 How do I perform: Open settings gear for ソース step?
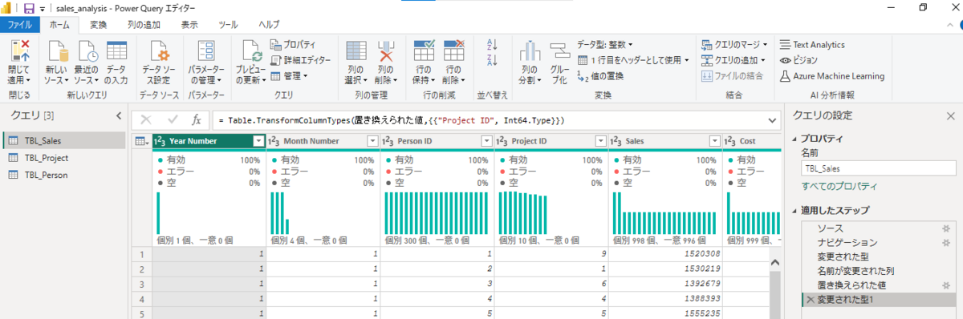(945, 228)
